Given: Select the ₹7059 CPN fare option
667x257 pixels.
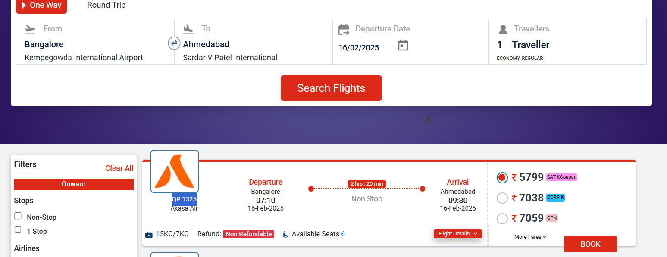Looking at the screenshot, I should [x=502, y=218].
